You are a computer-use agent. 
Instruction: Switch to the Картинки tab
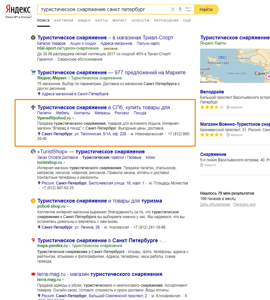click(64, 20)
